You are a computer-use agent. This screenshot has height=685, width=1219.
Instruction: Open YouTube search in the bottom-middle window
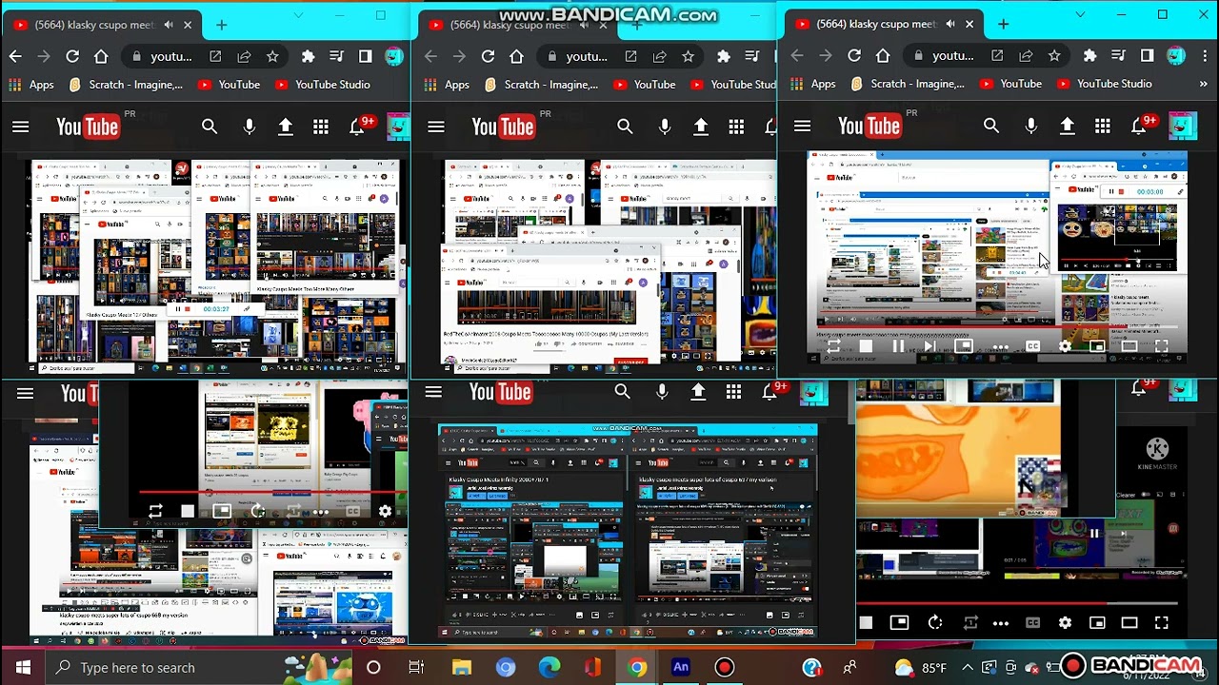pyautogui.click(x=622, y=392)
